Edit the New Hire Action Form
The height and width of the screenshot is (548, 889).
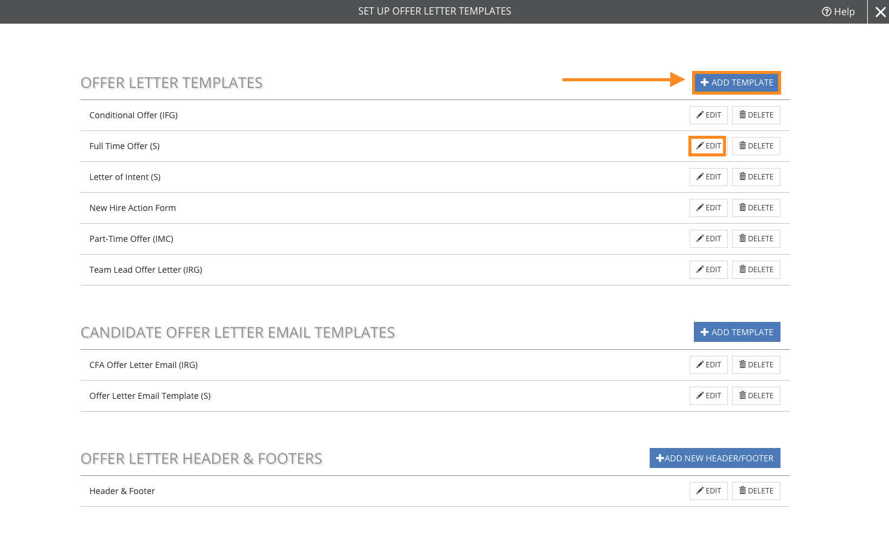tap(708, 208)
